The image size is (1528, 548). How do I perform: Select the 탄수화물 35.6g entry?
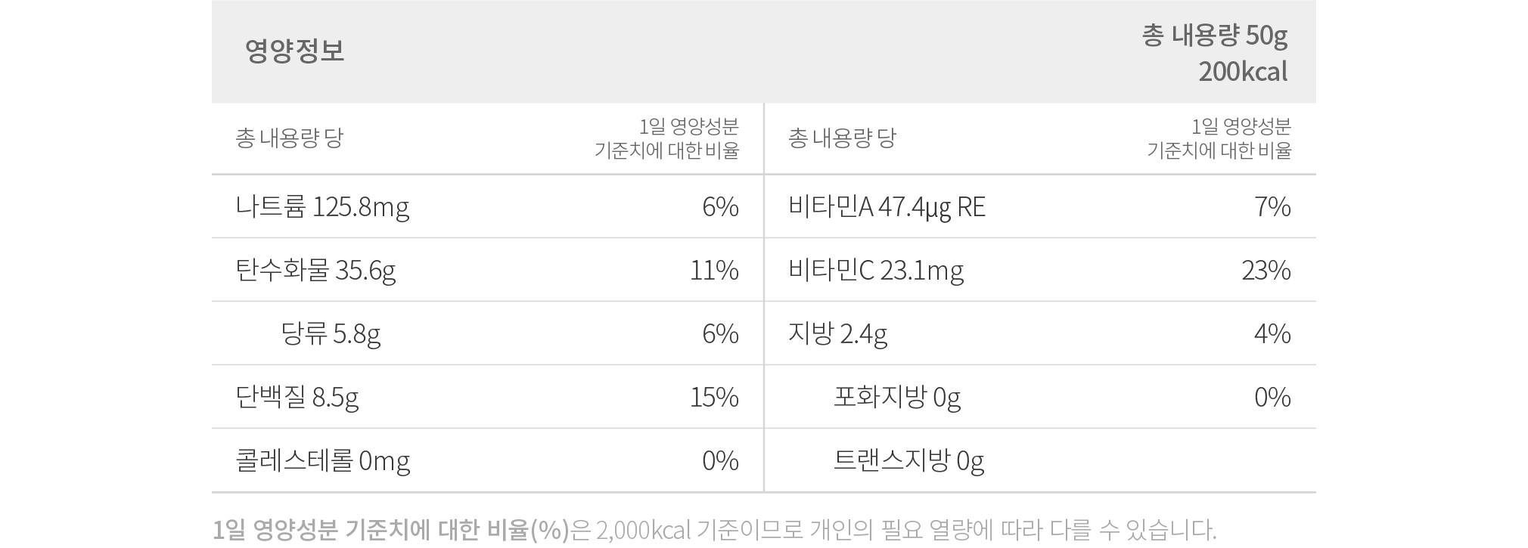315,271
